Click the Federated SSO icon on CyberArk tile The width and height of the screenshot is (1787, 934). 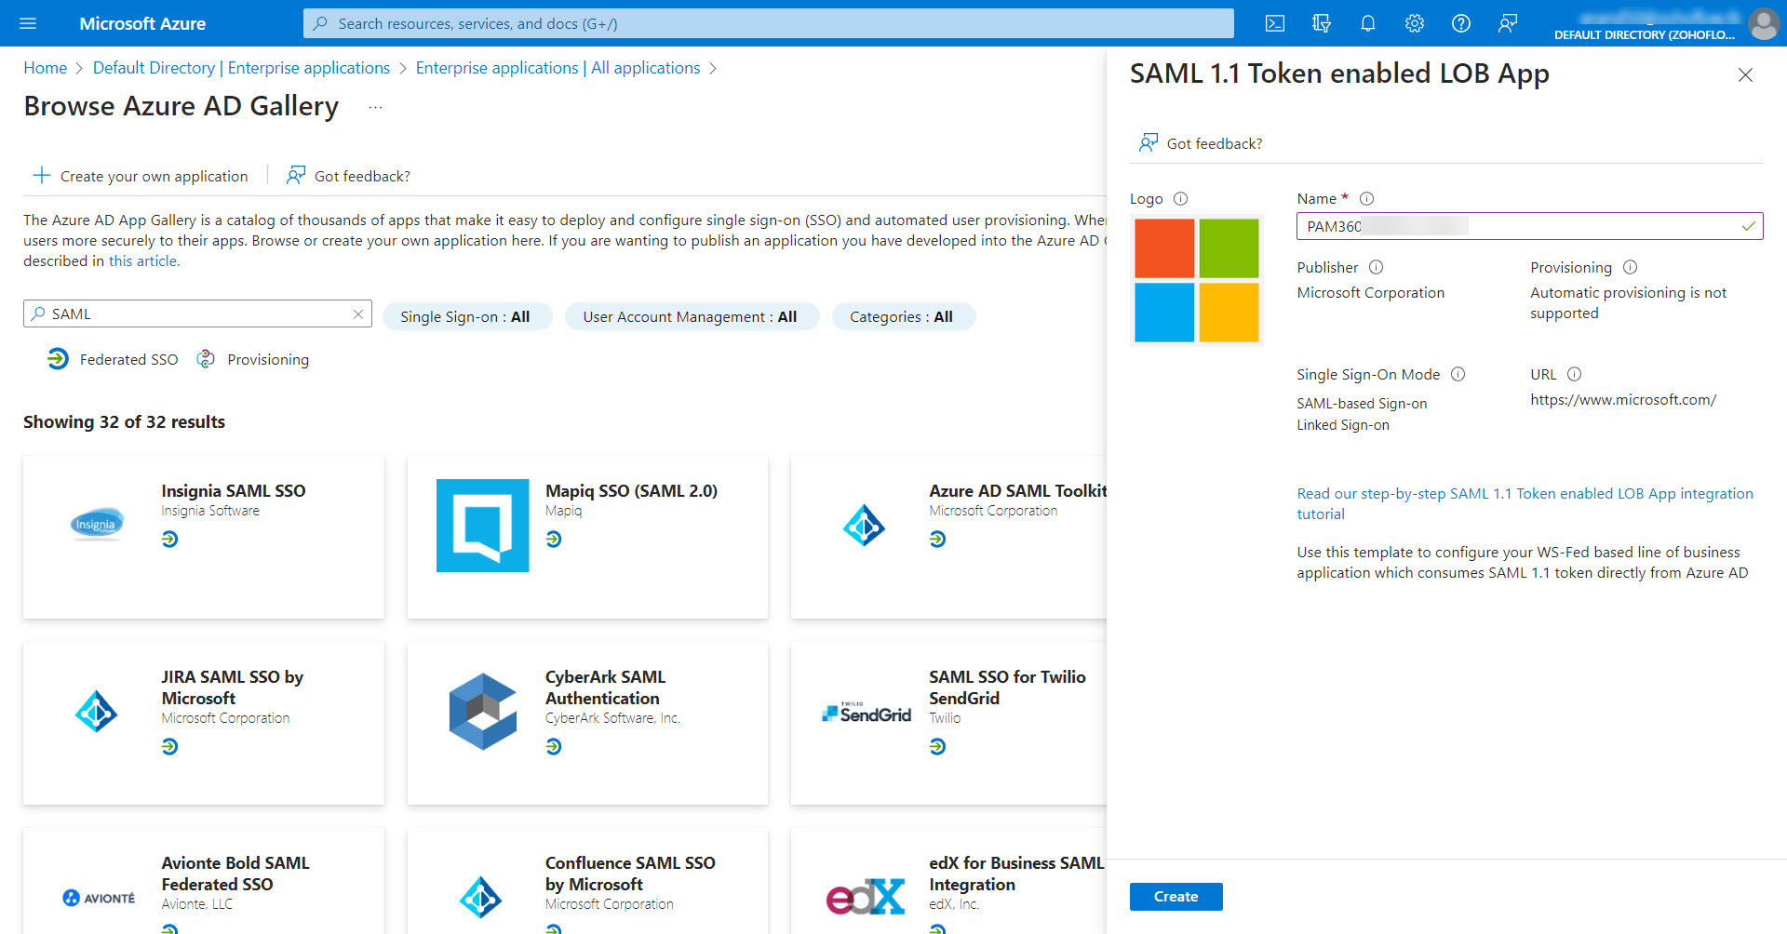tap(555, 745)
